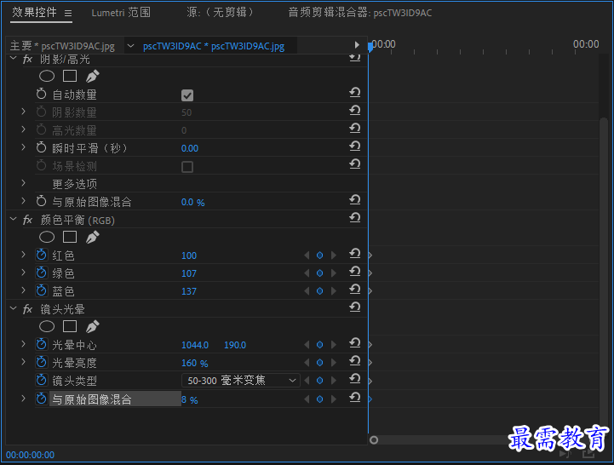
Task: Select the highlighted 与原始图像混合 row under 镜头光晕
Action: pos(115,399)
